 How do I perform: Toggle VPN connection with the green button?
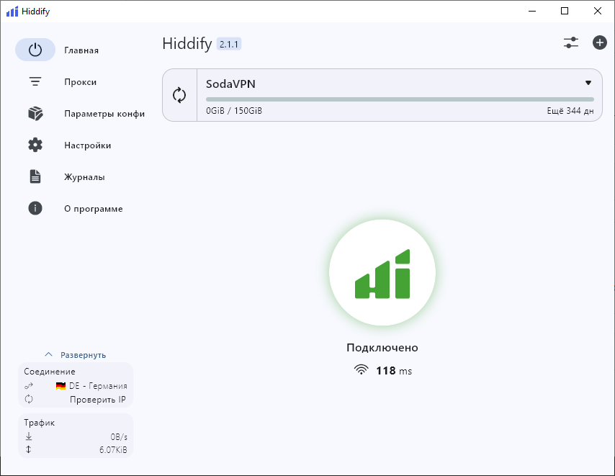(x=382, y=272)
